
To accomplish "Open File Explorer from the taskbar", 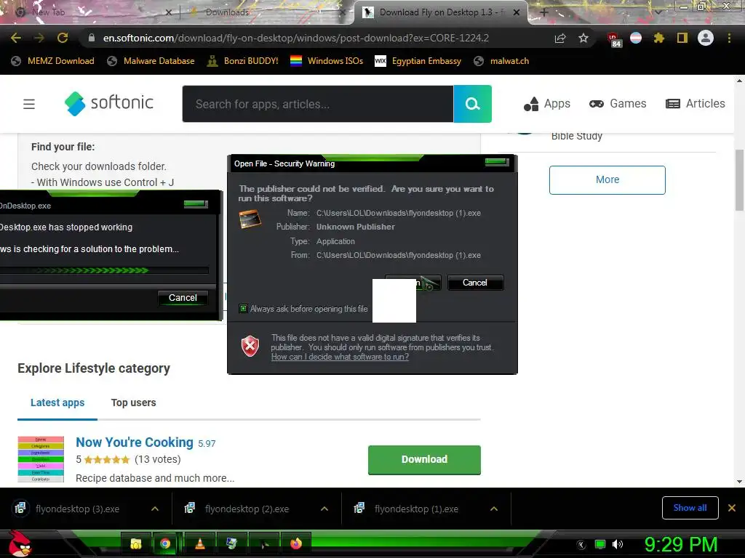I will point(136,543).
